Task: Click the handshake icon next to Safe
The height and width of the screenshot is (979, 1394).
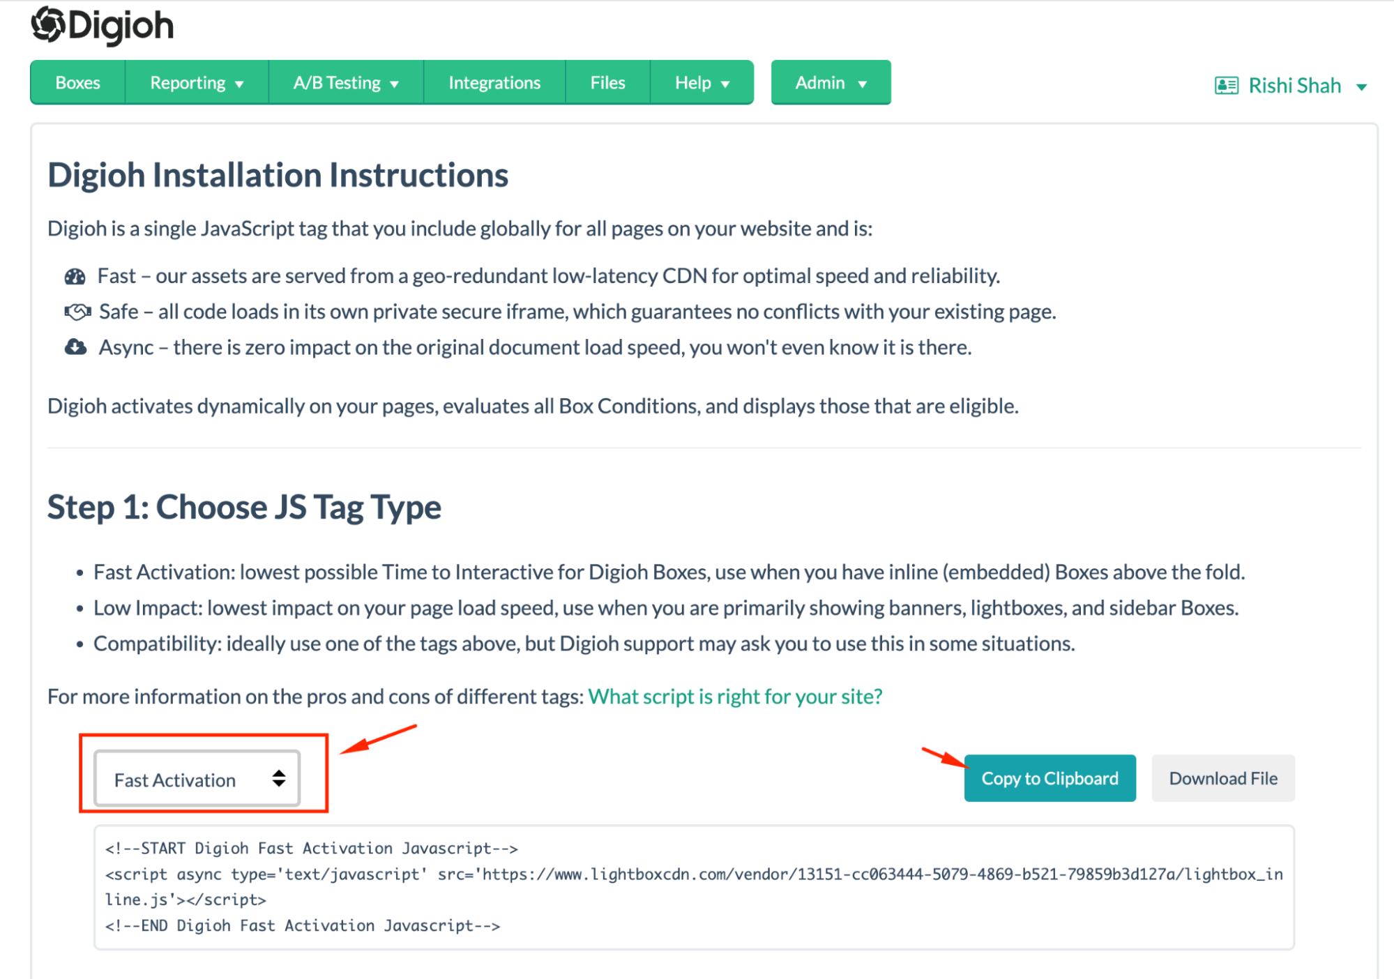Action: click(x=77, y=312)
